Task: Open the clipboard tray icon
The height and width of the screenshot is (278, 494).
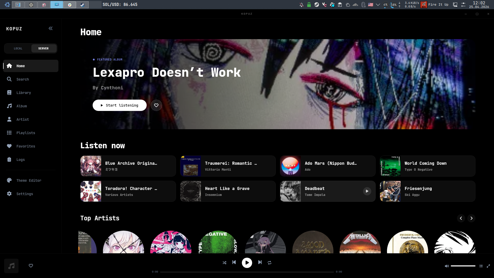Action: 340,5
